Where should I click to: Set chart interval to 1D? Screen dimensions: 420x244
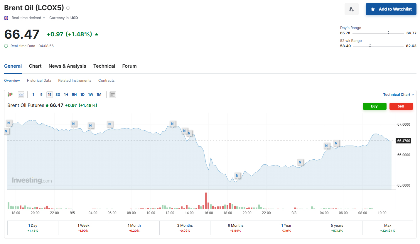click(x=82, y=94)
